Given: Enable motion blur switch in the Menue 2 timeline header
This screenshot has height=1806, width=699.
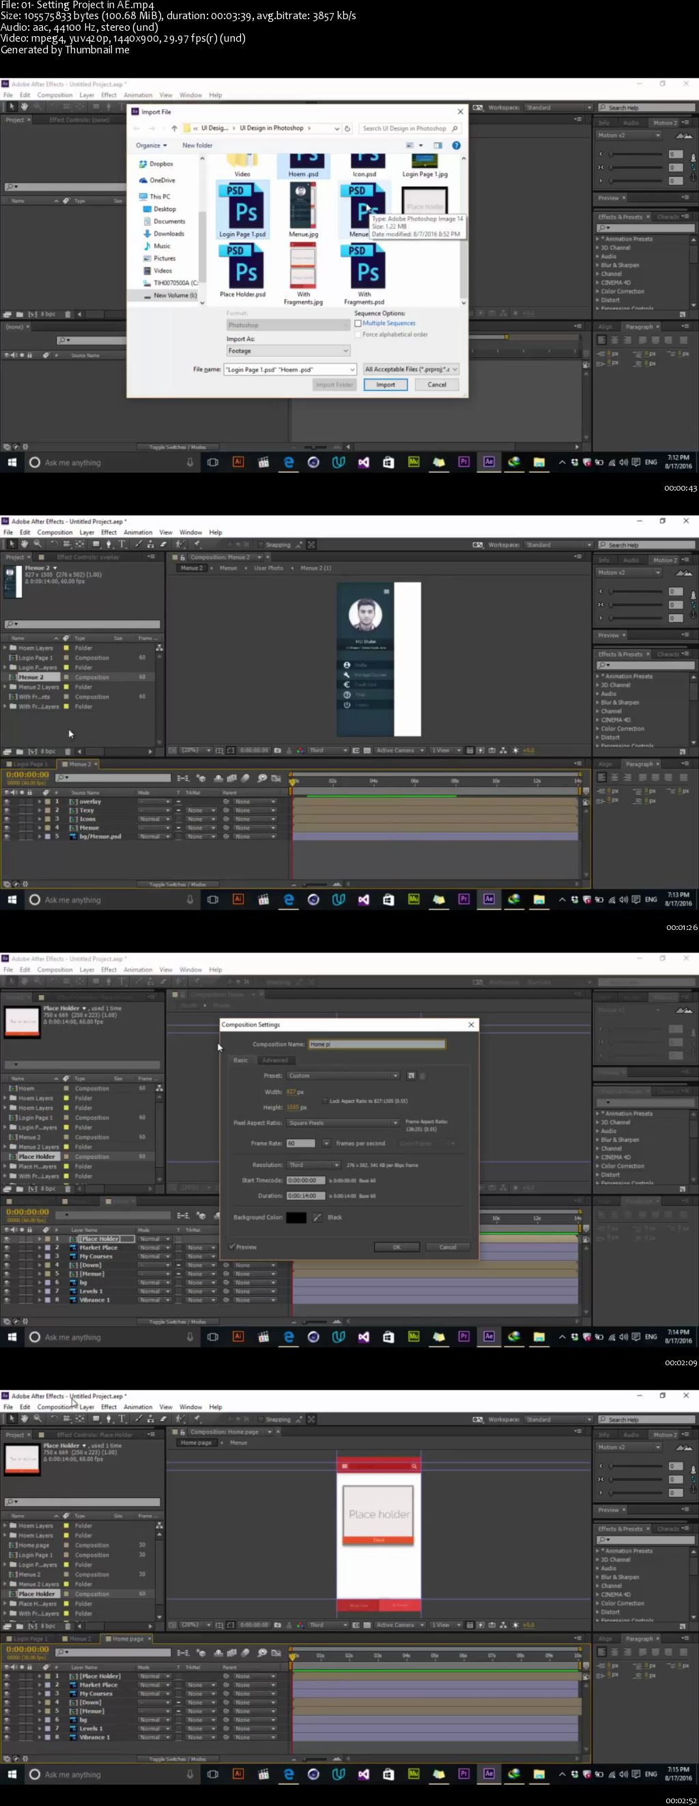Looking at the screenshot, I should click(244, 778).
